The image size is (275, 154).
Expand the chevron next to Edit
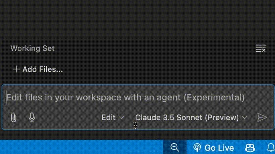(x=121, y=117)
